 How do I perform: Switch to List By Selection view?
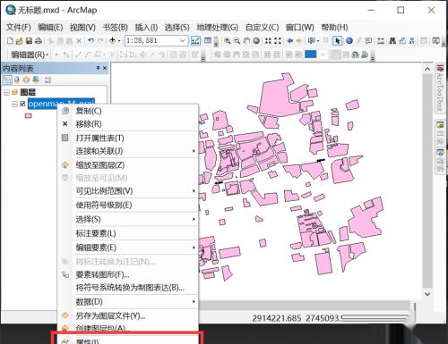point(36,80)
